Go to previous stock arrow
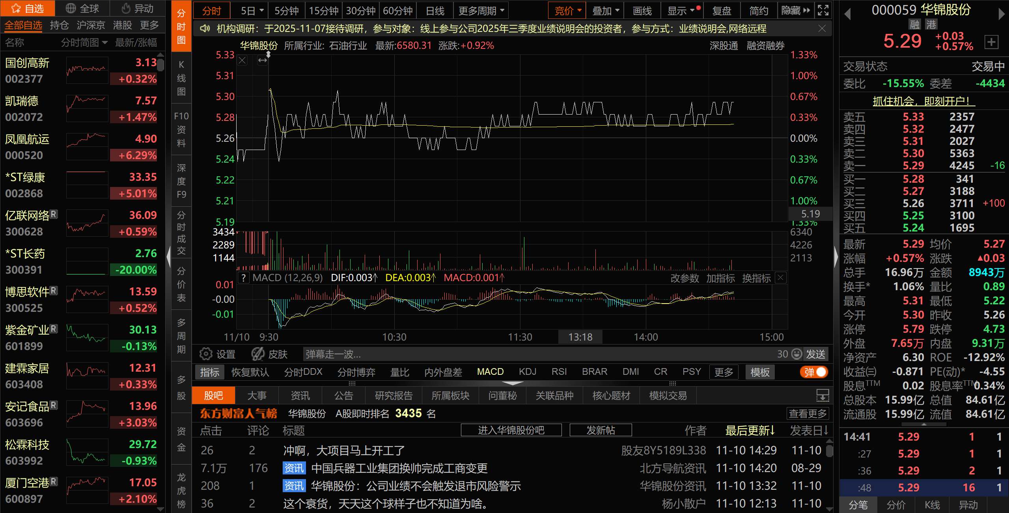The height and width of the screenshot is (513, 1009). 847,15
